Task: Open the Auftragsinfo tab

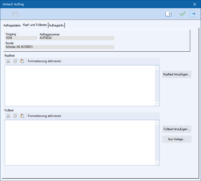Action: coord(56,25)
